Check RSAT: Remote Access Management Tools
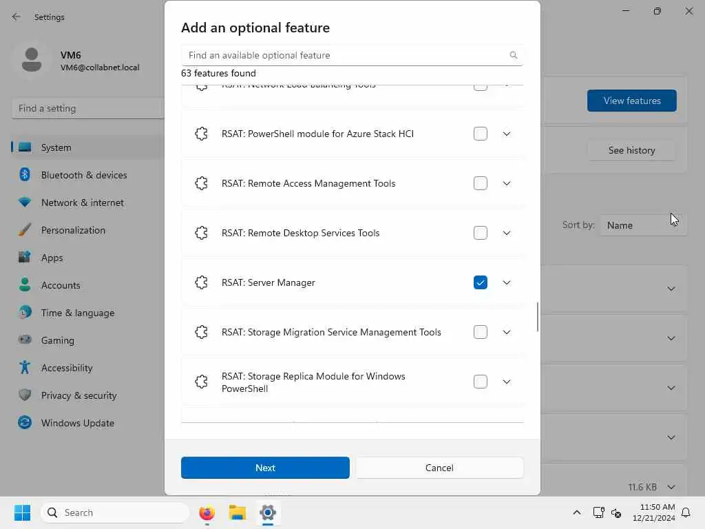 [x=481, y=183]
